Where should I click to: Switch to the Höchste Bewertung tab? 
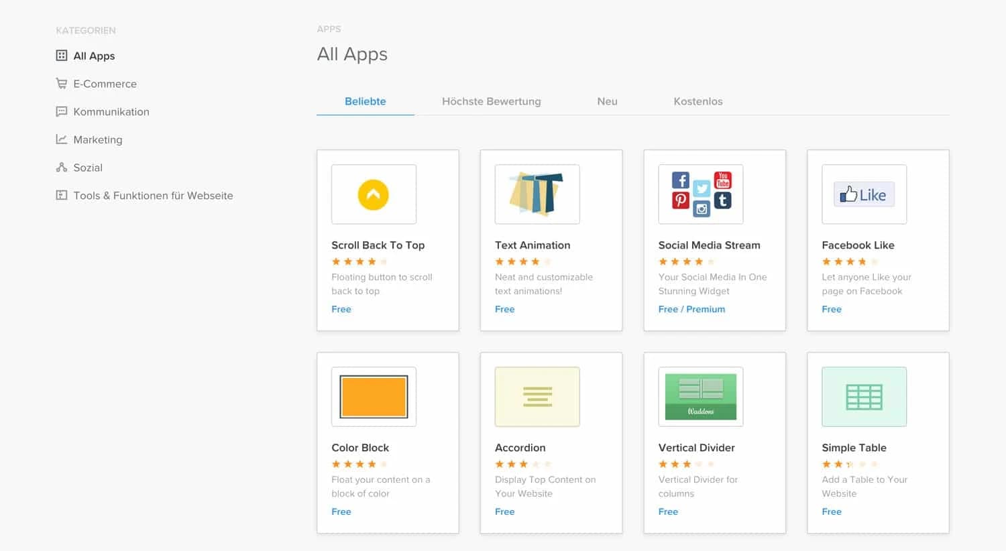click(x=492, y=101)
